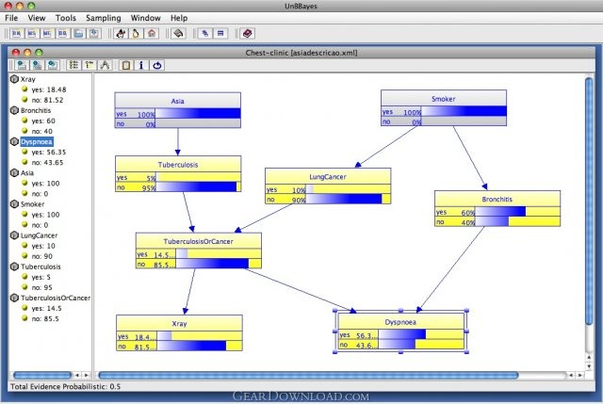Click the horizontal scrollbar under the graph
Viewport: 603px width, 404px height.
point(308,375)
